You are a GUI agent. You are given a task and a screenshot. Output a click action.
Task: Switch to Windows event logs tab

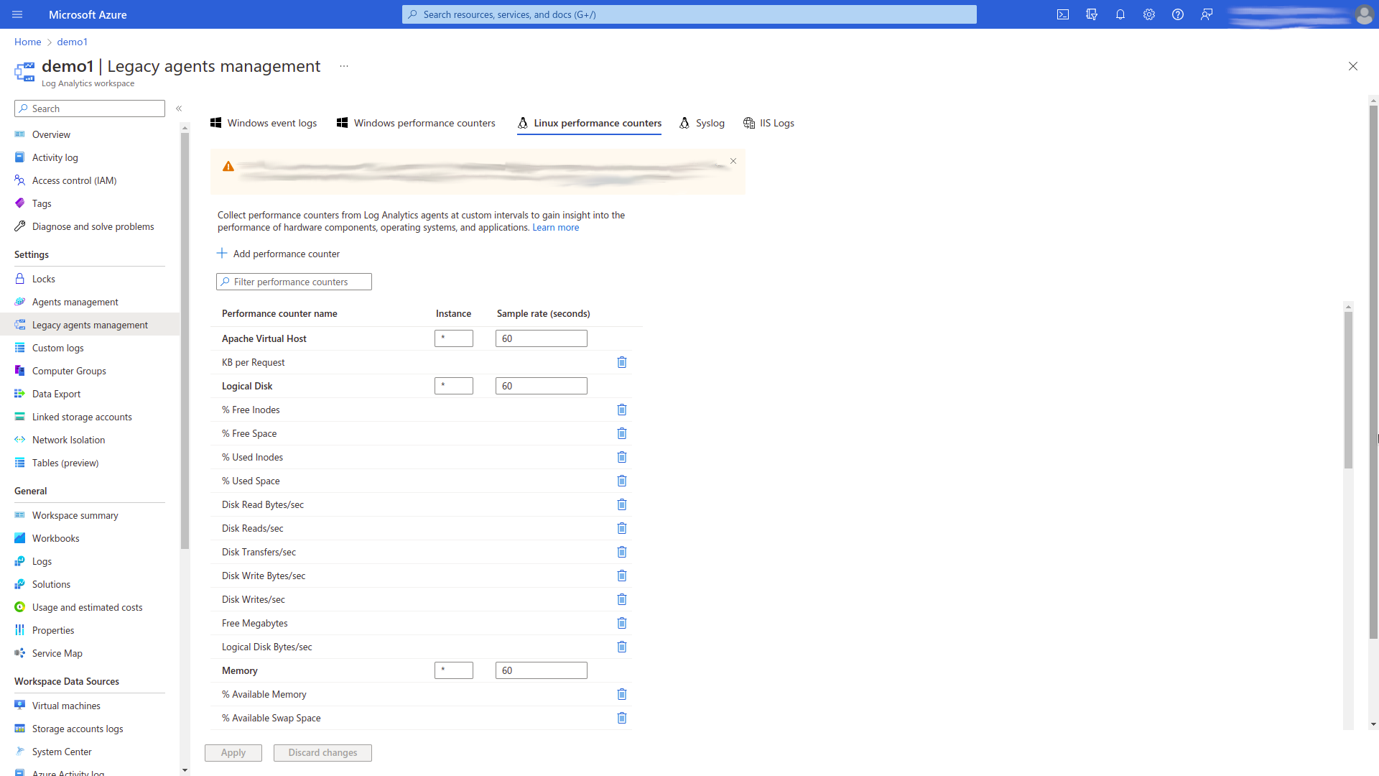click(264, 123)
